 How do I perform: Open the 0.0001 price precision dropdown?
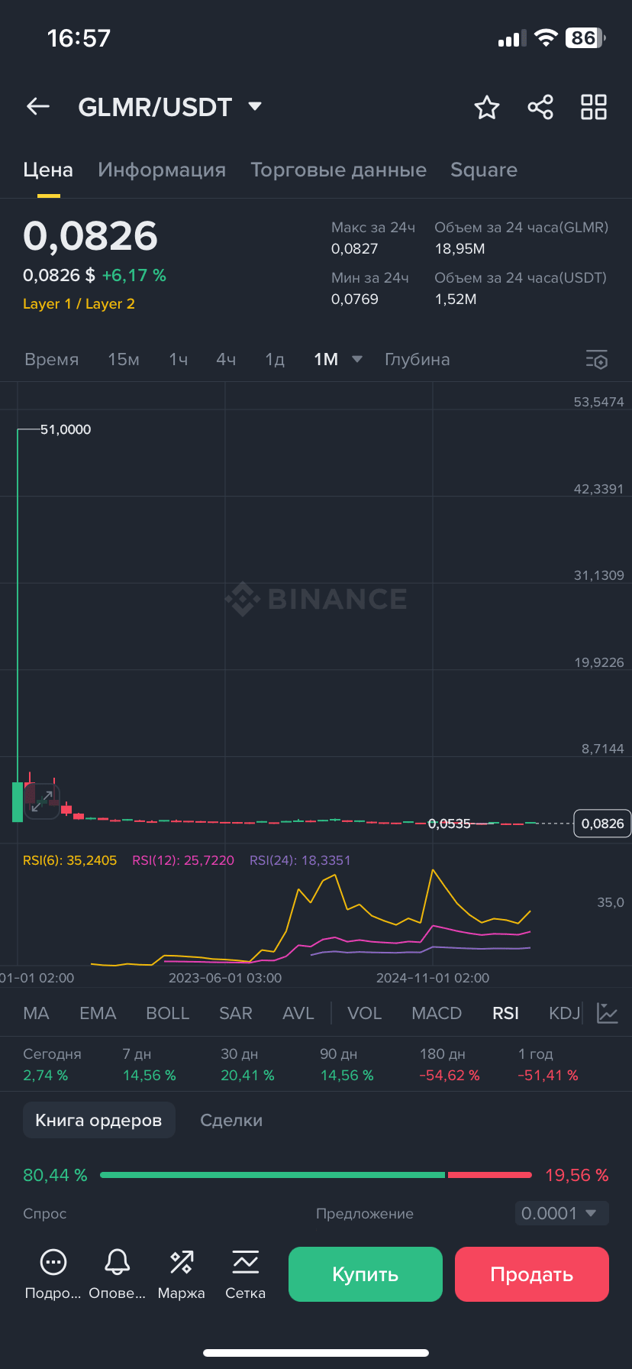coord(562,1213)
